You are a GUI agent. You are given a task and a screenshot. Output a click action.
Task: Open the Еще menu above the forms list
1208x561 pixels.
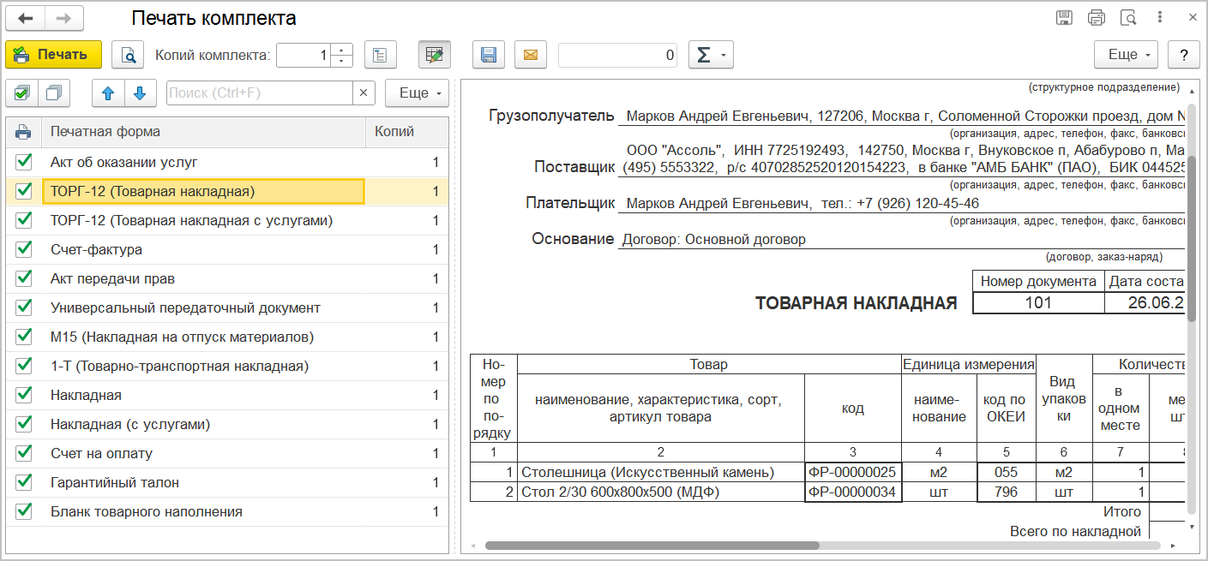point(418,93)
